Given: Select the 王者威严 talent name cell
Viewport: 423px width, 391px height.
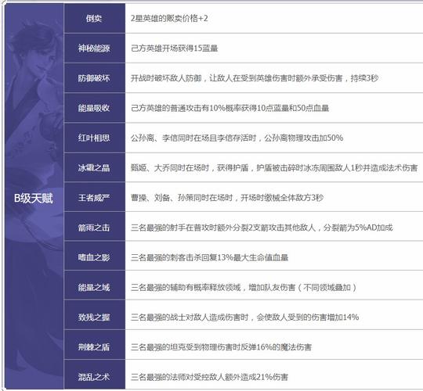Looking at the screenshot, I should point(95,198).
